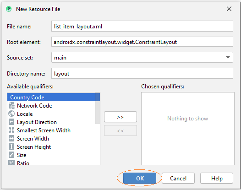Select the Locale globe icon
241x190 pixels.
click(x=11, y=114)
